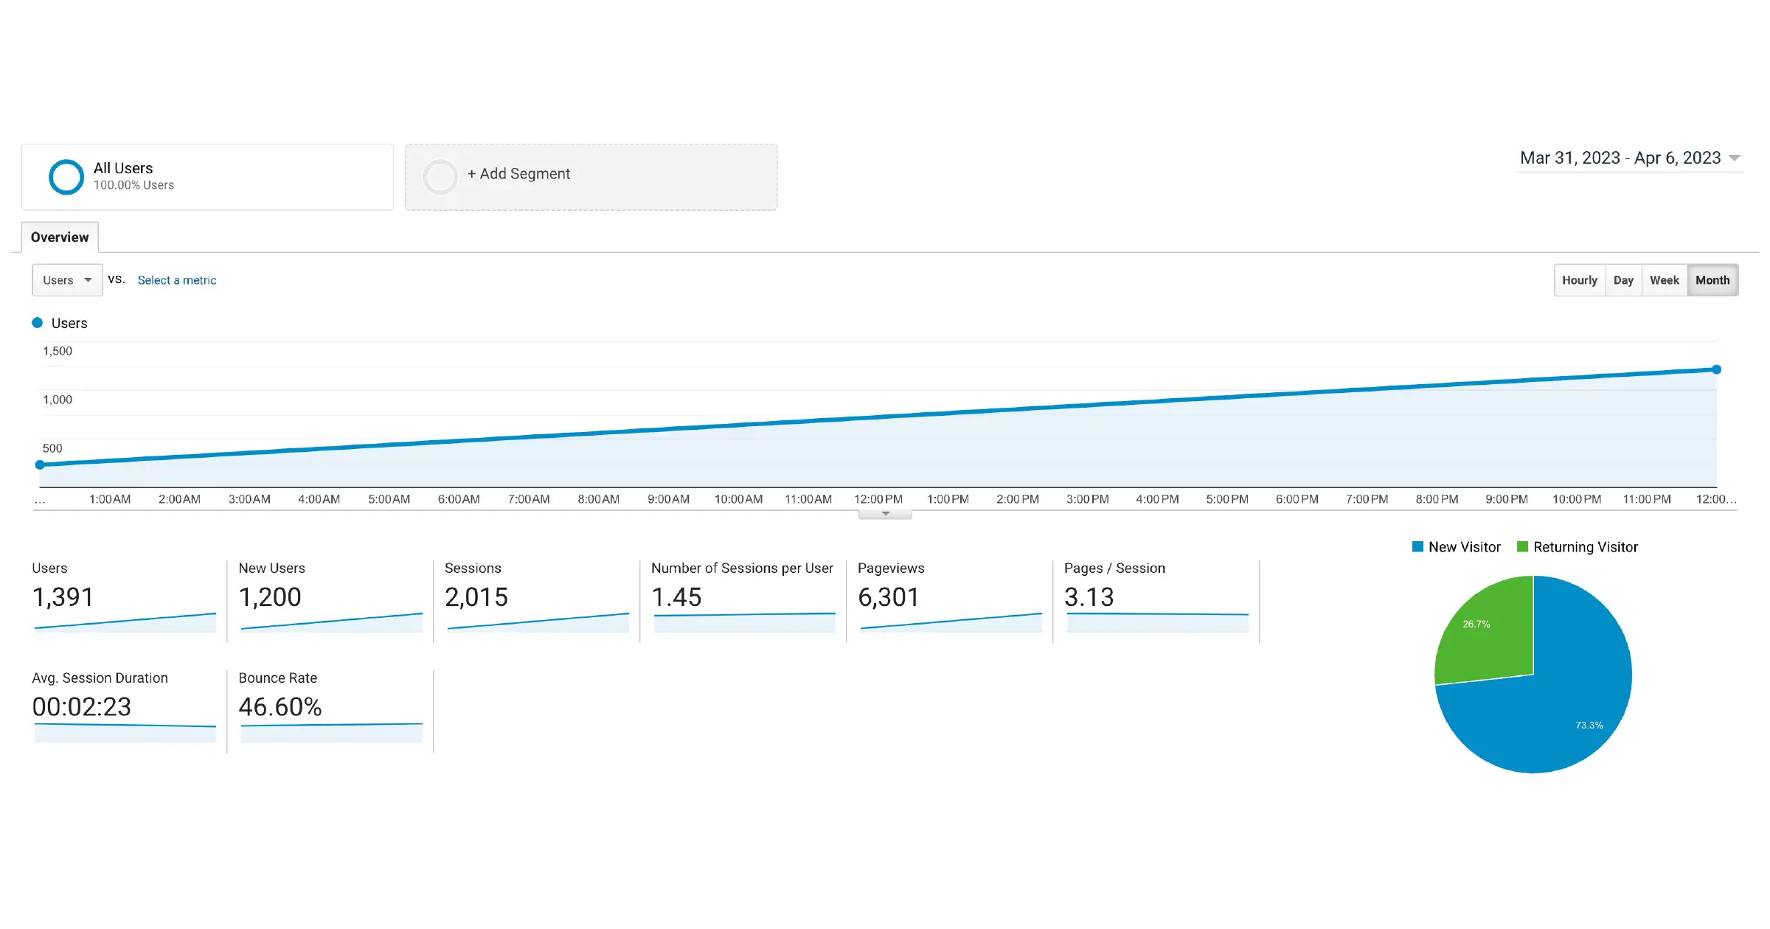Click the blue Users legend dot

38,323
